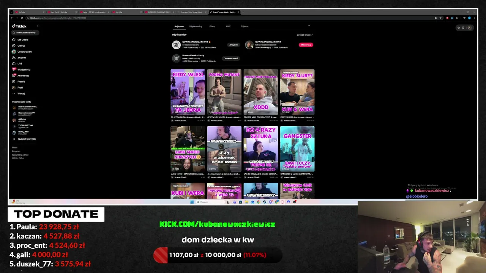Switch to the LIVE search tab
Viewport: 486px width, 273px height.
pos(228,27)
